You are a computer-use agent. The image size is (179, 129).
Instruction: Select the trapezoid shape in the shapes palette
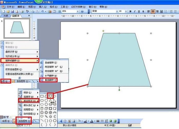click(51, 96)
